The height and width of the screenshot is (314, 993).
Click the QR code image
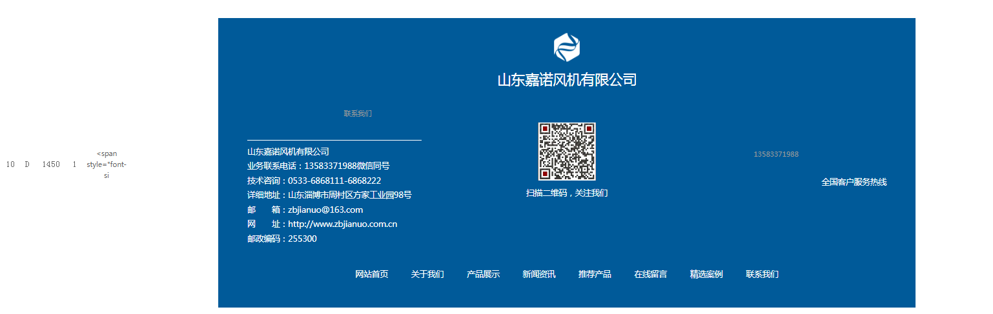click(x=567, y=152)
